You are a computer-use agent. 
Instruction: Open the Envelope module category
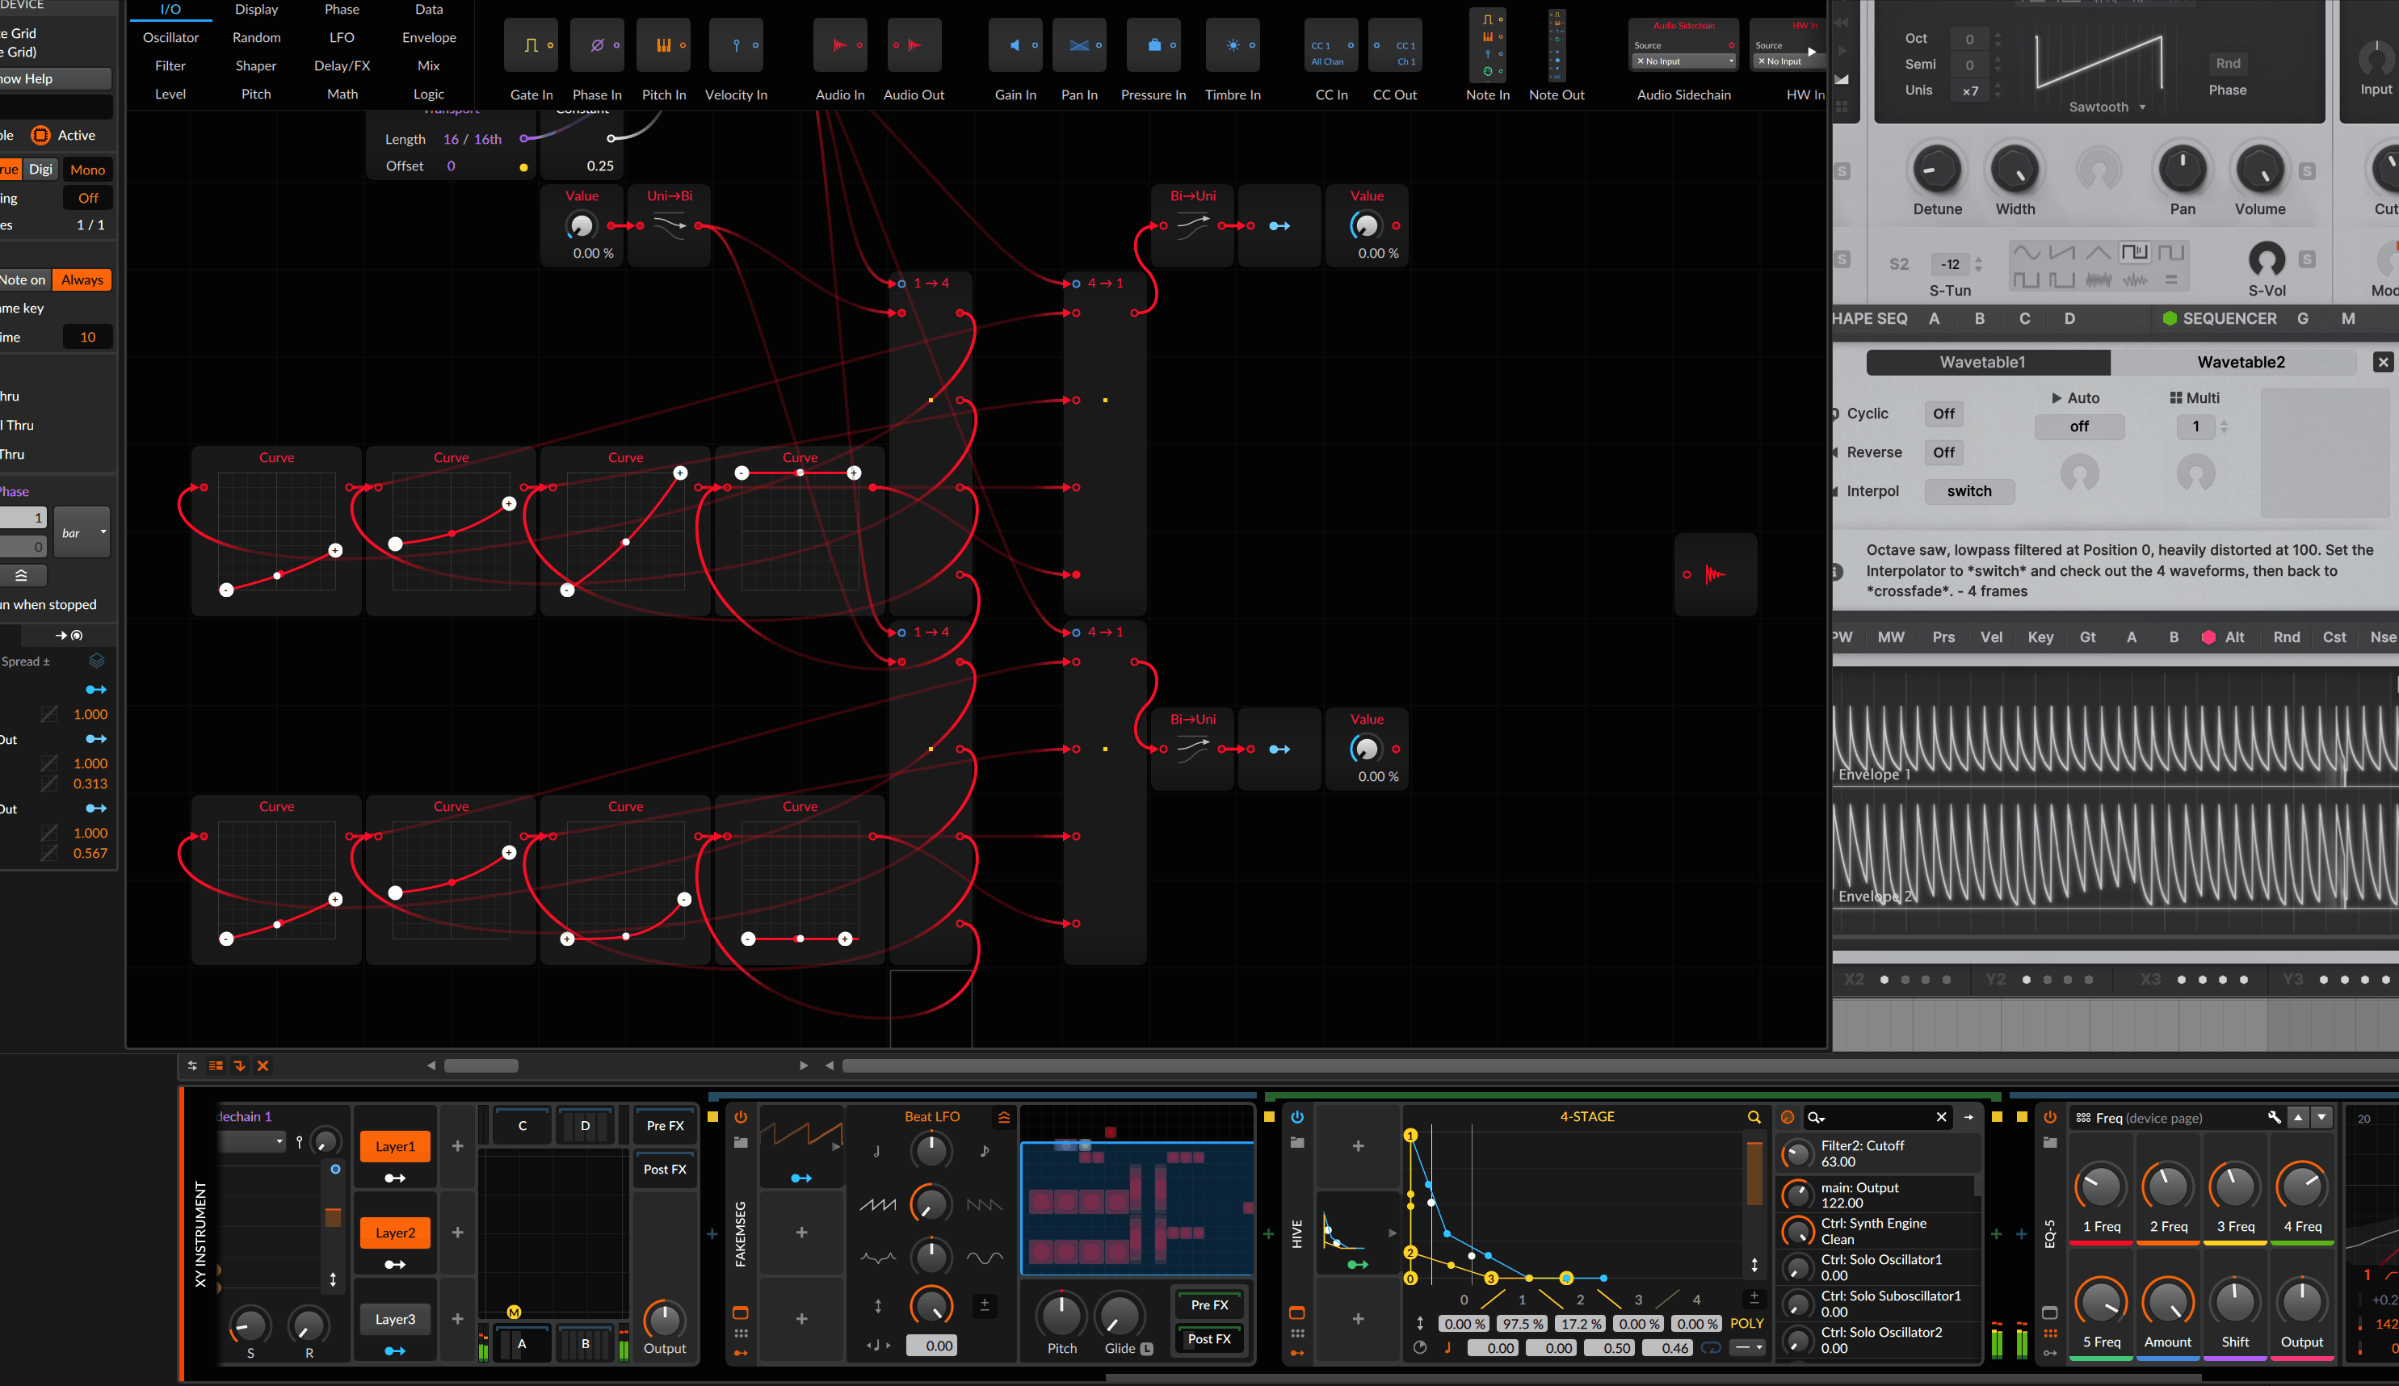point(430,37)
